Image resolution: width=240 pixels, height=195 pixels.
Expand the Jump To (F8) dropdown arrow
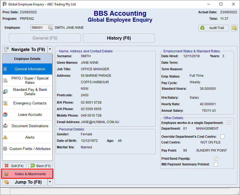tap(50, 182)
